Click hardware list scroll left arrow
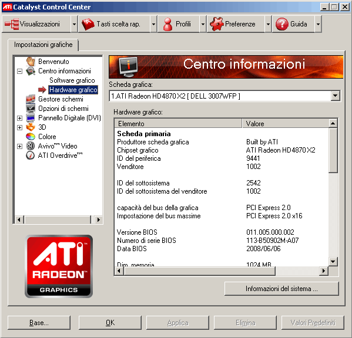Screen dimensions: 352x338 [x=119, y=271]
